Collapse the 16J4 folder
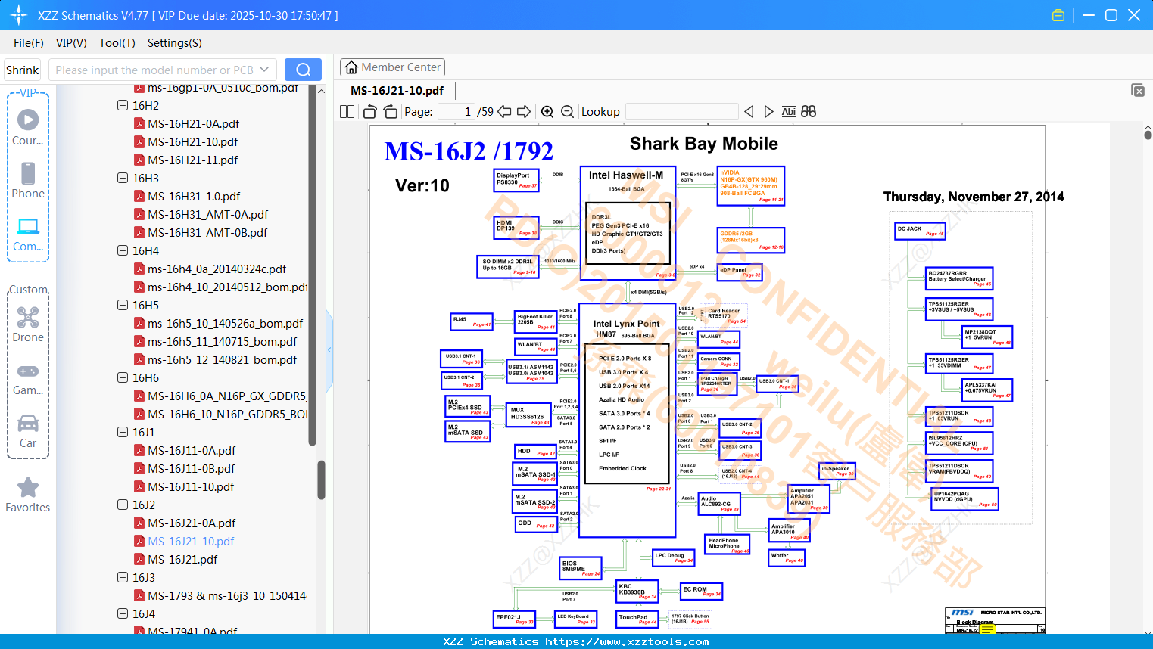This screenshot has height=649, width=1153. 123,613
